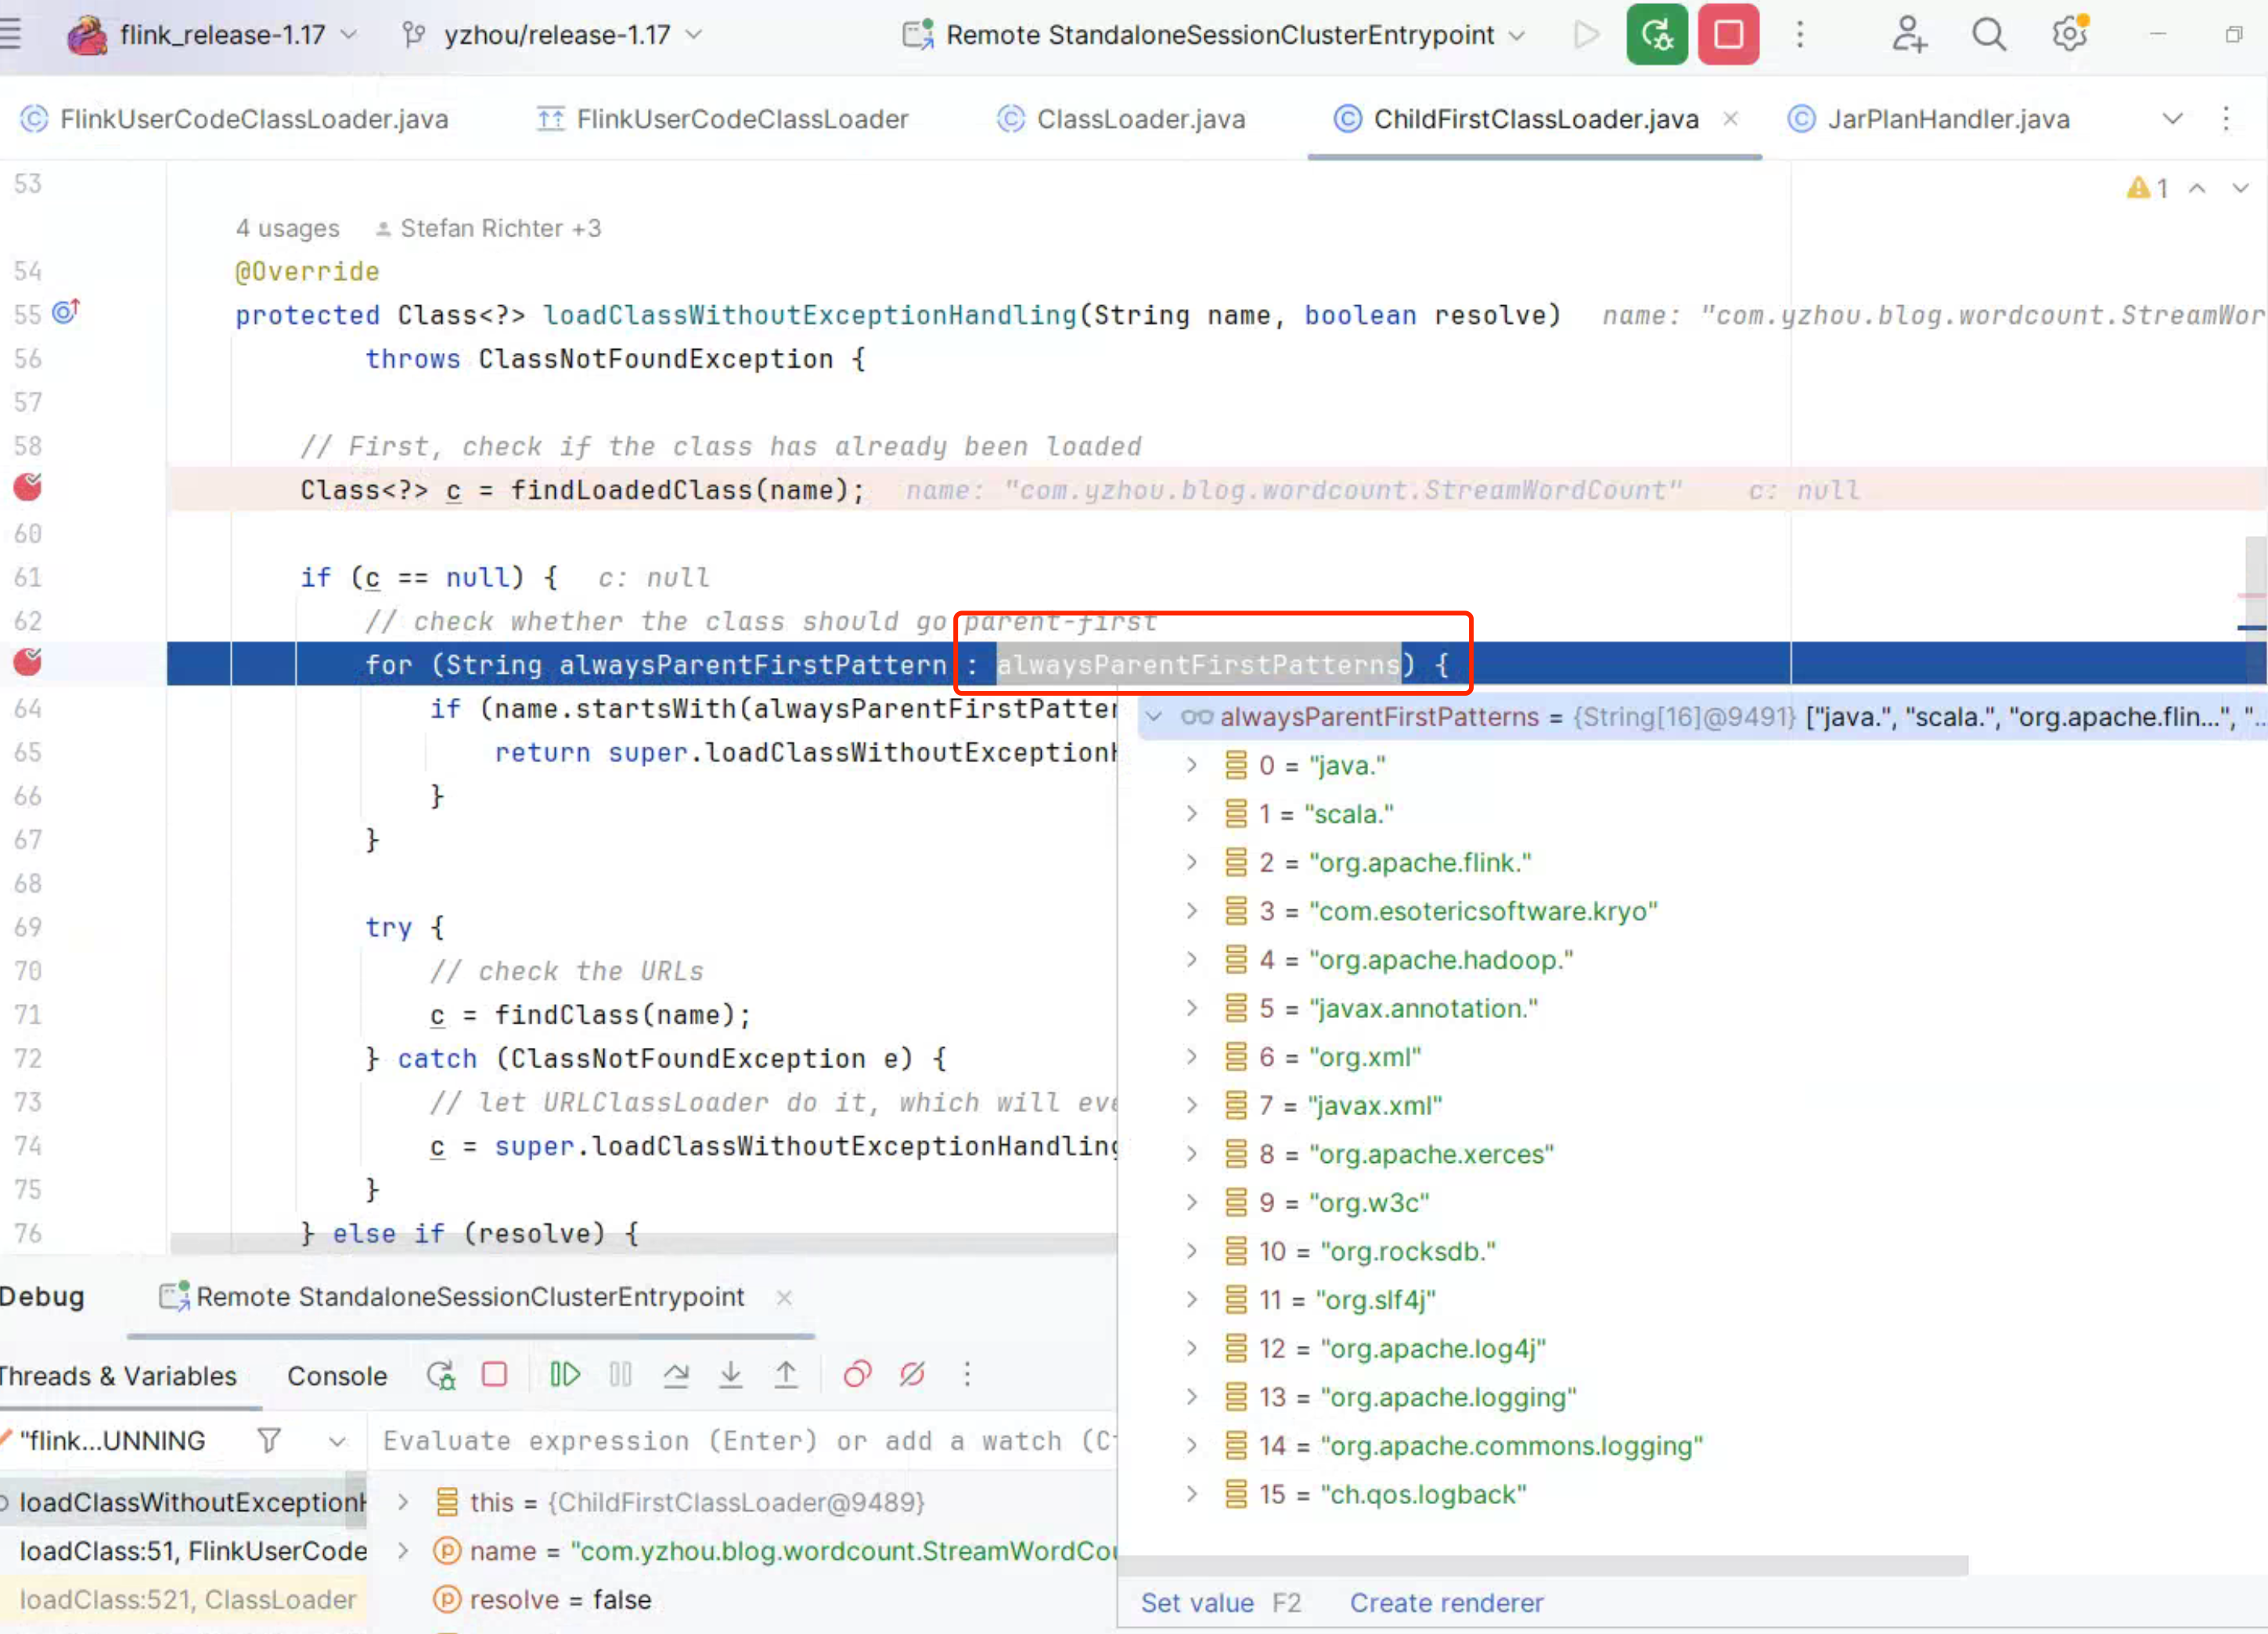Open the View Breakpoints icon
Screen dimensions: 2268x1634
857,1375
